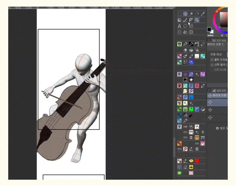Open the sub tool panel hamburger menu
The height and width of the screenshot is (186, 236).
209,90
